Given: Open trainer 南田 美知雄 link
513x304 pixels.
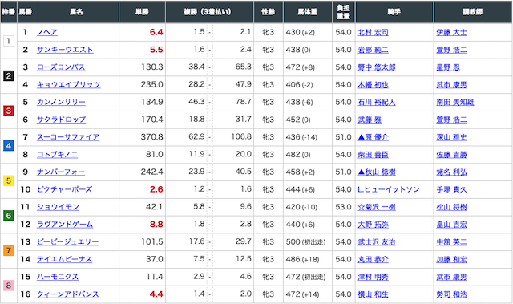Looking at the screenshot, I should click(x=455, y=102).
